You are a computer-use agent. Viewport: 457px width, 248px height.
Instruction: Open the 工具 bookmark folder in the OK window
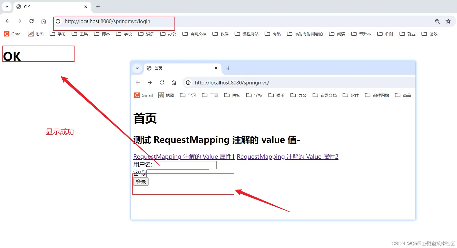point(80,34)
